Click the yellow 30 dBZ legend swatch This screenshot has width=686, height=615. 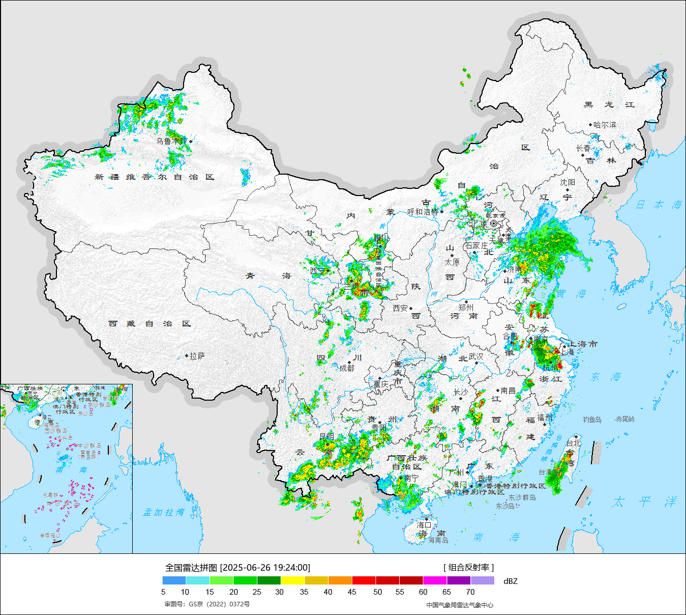tap(292, 580)
